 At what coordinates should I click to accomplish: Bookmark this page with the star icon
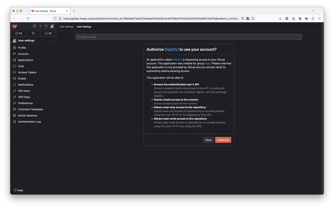point(253,18)
